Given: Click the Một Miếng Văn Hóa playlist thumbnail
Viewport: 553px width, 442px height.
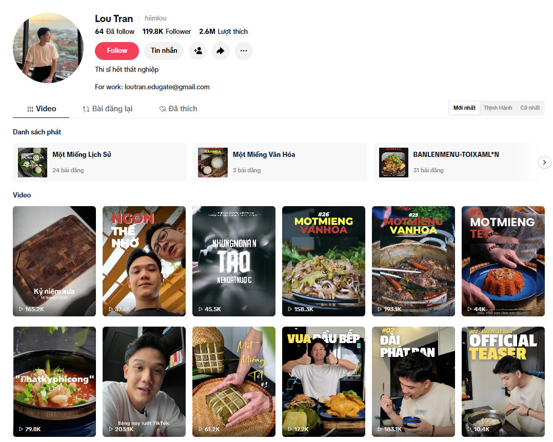Looking at the screenshot, I should click(x=213, y=163).
